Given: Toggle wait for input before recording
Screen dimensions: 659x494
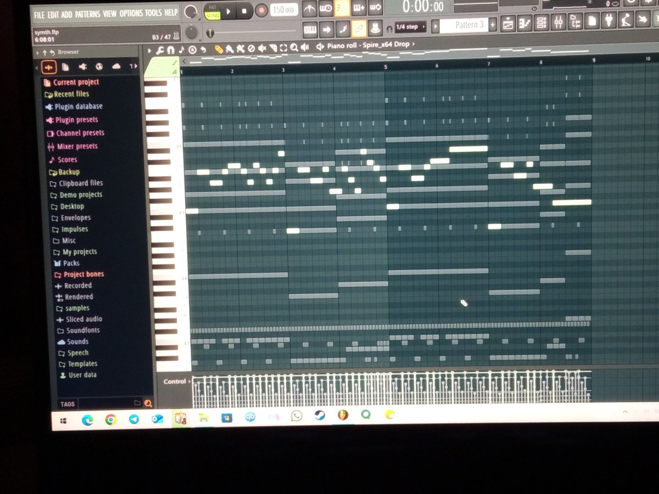Looking at the screenshot, I should 326,8.
